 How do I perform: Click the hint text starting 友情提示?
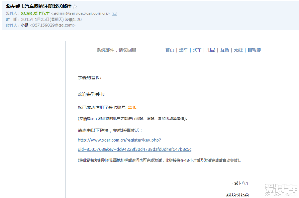pyautogui.click(x=133, y=119)
